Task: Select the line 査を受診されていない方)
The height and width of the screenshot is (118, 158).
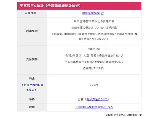Action: [x=93, y=39]
